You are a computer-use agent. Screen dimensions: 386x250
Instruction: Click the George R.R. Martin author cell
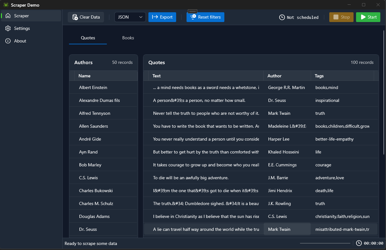287,87
